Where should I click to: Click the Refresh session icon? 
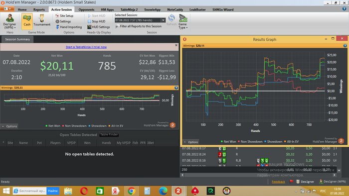172,20
